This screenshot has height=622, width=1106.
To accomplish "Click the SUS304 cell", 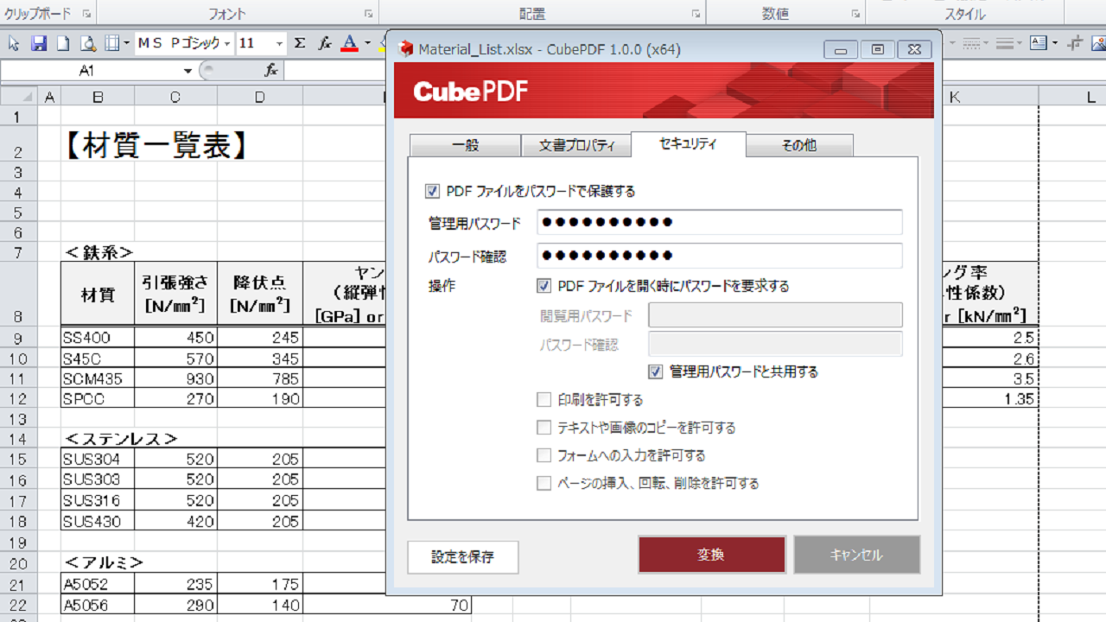I will pos(98,459).
